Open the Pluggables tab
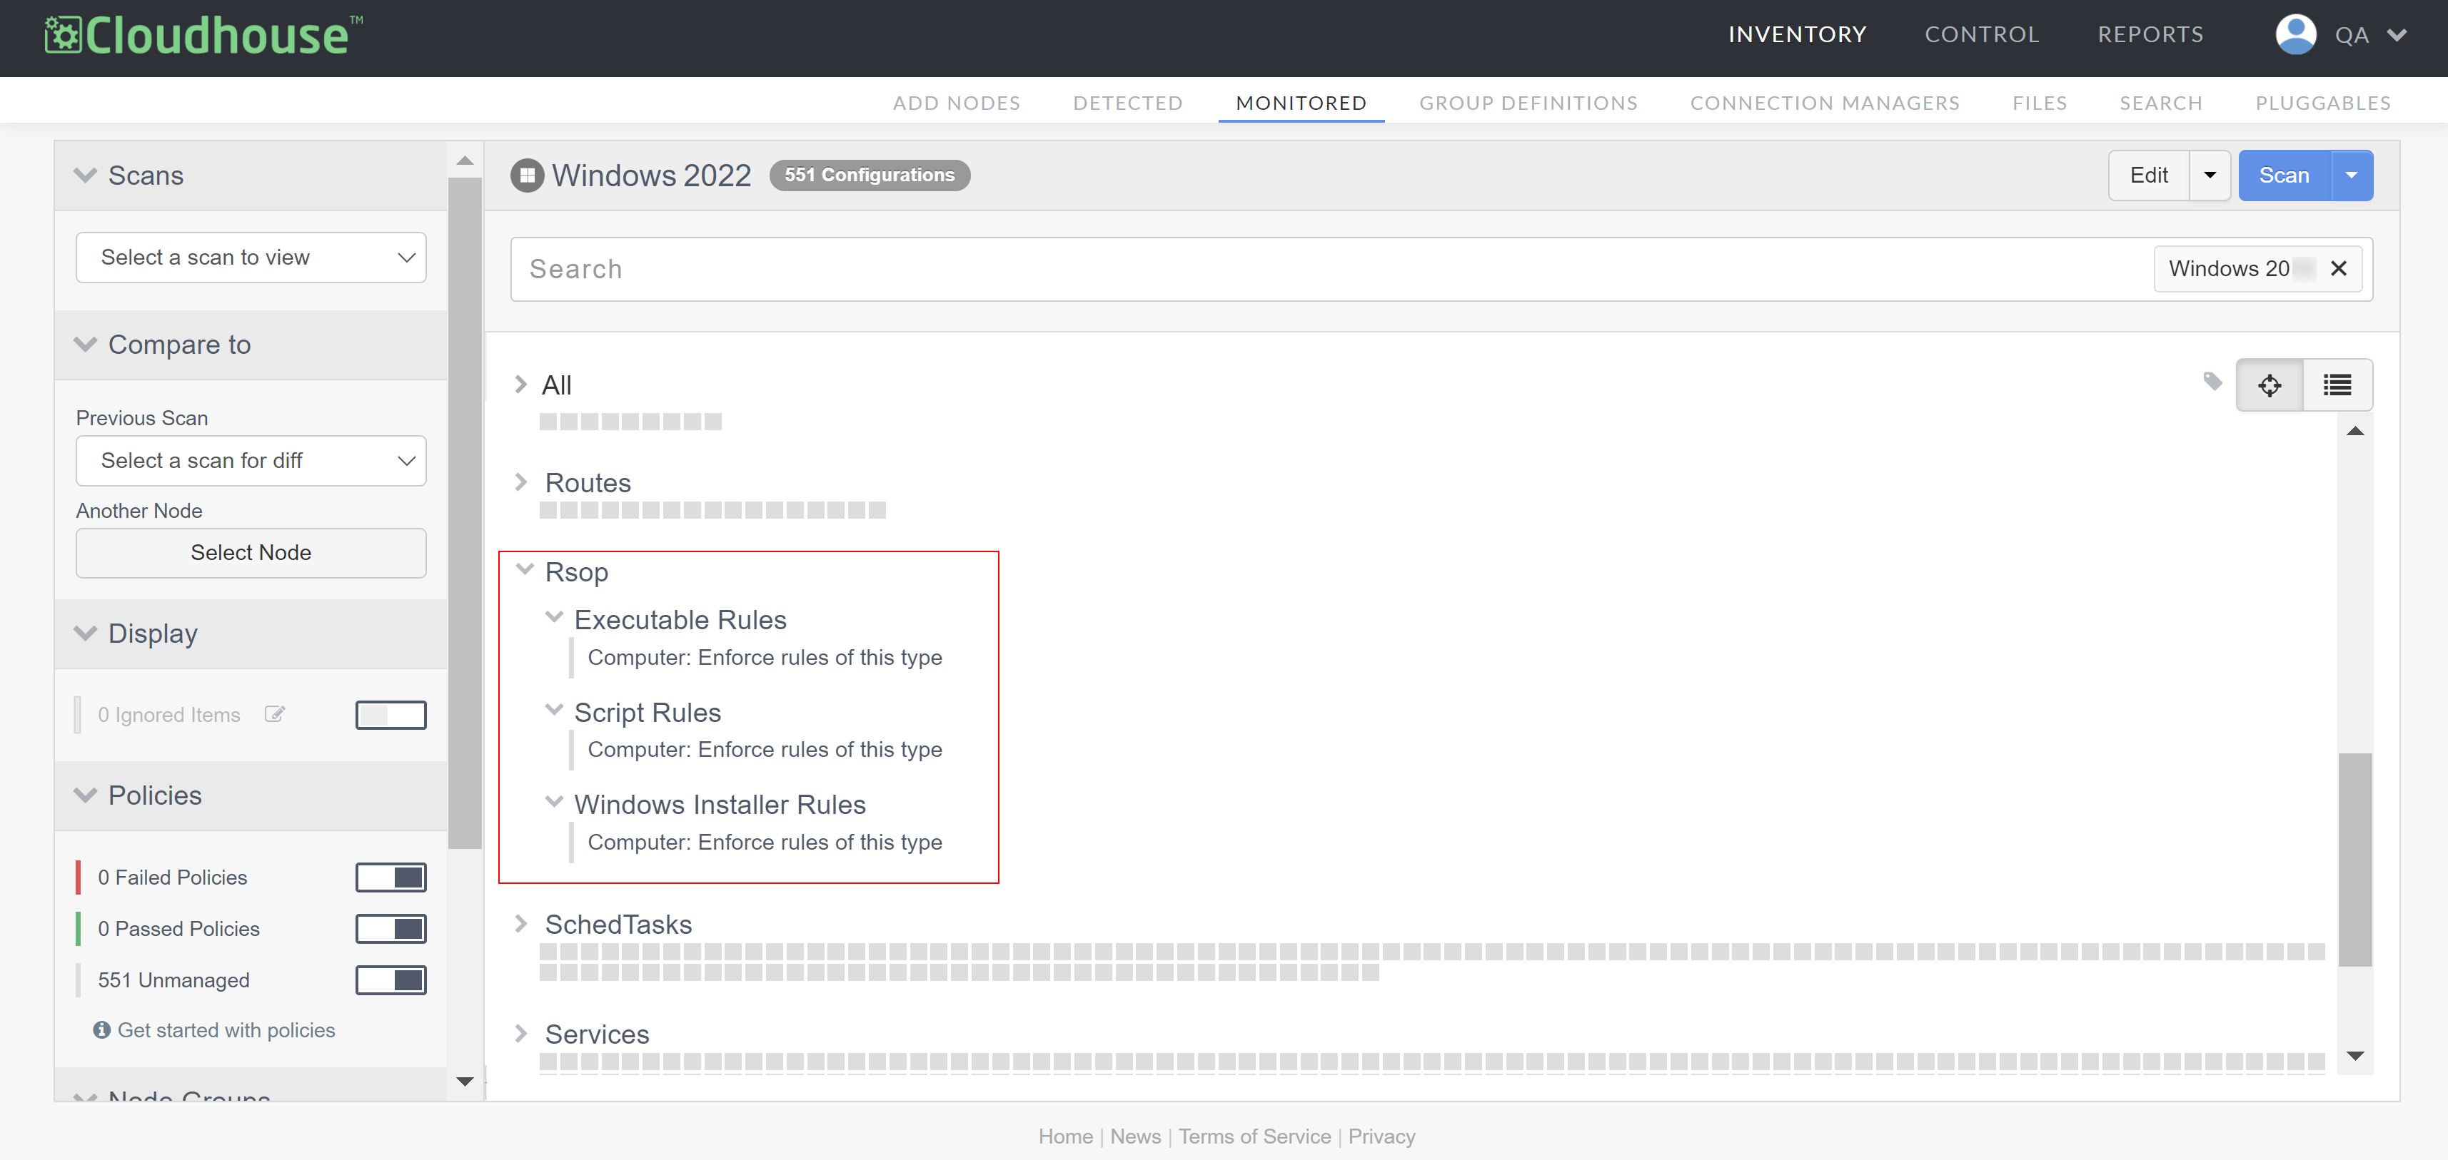 (2322, 103)
